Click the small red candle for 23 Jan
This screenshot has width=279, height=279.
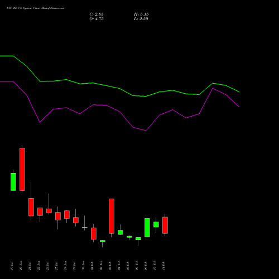49,211
